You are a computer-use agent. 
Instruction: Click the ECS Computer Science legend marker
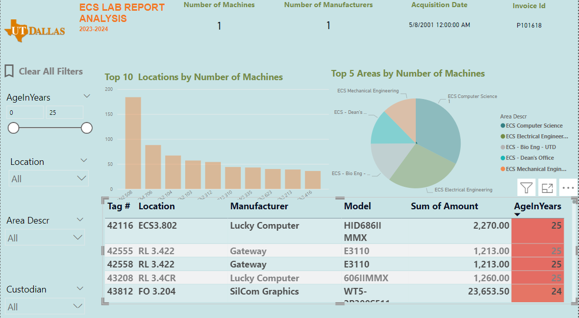[x=502, y=126]
